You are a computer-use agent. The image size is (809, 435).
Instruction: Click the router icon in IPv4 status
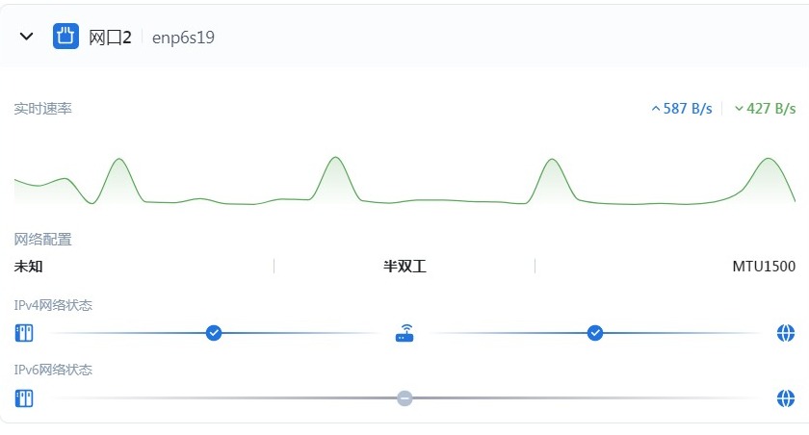click(404, 333)
